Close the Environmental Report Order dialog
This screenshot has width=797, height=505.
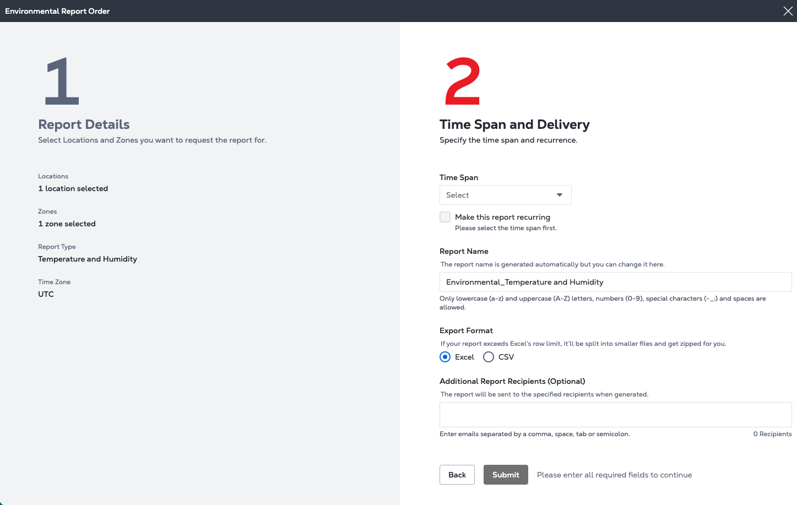pos(788,11)
